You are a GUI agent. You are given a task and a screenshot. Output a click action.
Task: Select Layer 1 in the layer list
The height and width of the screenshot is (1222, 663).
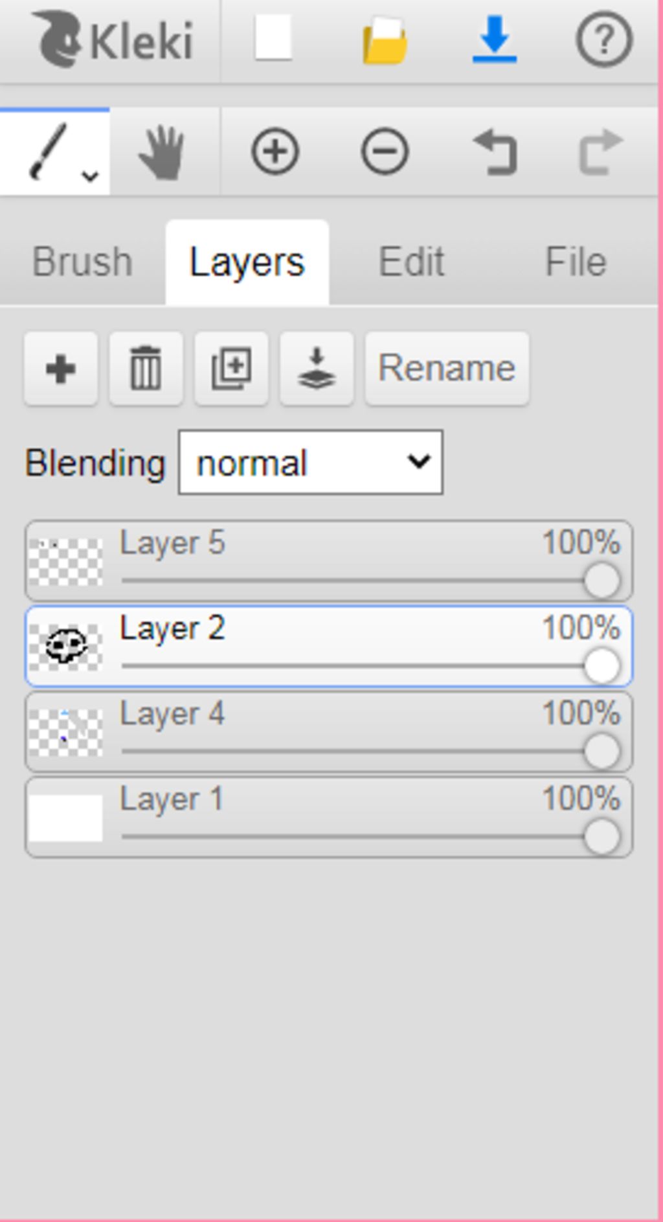[329, 818]
